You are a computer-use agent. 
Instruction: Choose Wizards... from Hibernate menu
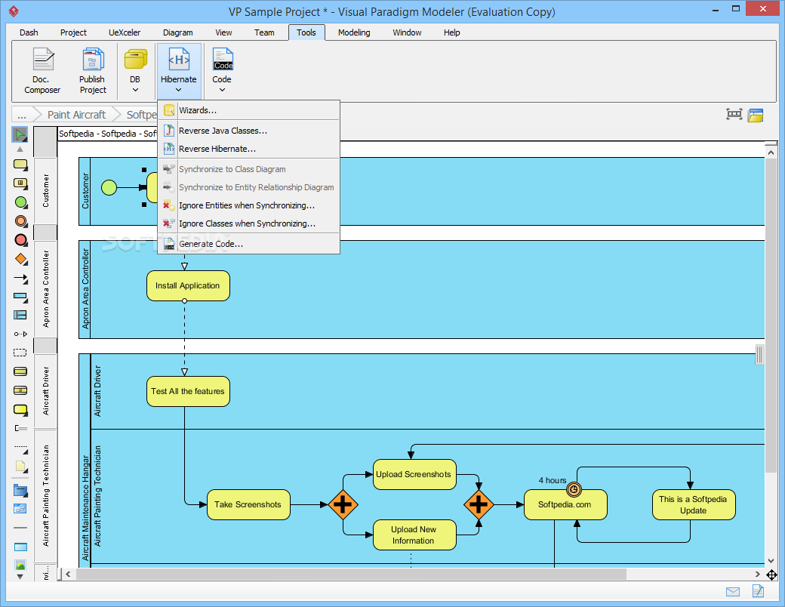[x=249, y=110]
